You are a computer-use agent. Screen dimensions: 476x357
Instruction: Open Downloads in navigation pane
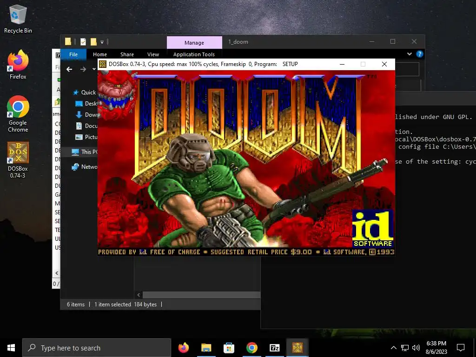[86, 115]
